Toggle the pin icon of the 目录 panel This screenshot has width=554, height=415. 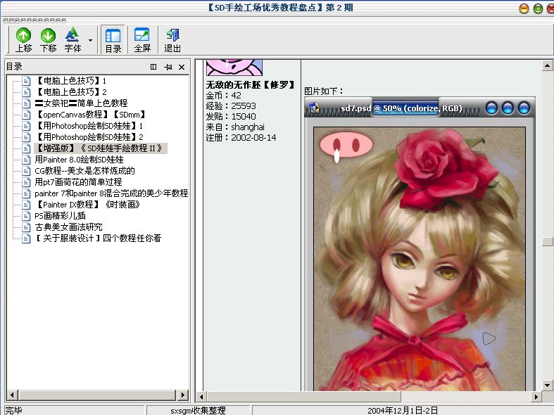168,67
